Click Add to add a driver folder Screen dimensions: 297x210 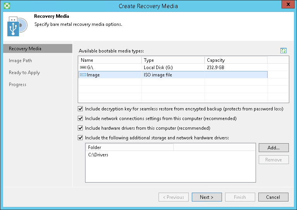(273, 148)
